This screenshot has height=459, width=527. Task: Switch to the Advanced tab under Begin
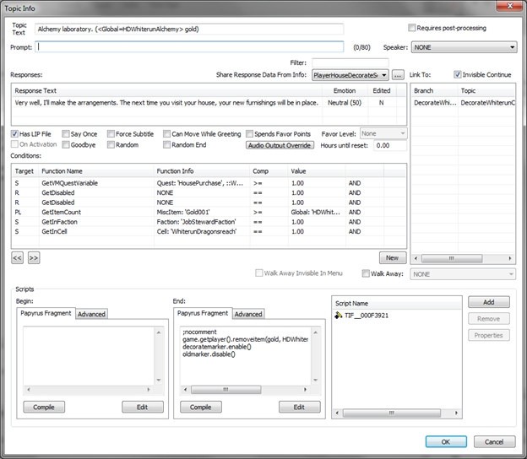(x=92, y=314)
